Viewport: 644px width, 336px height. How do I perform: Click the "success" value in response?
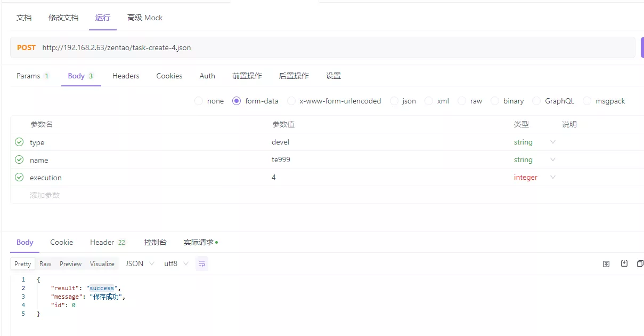[102, 288]
